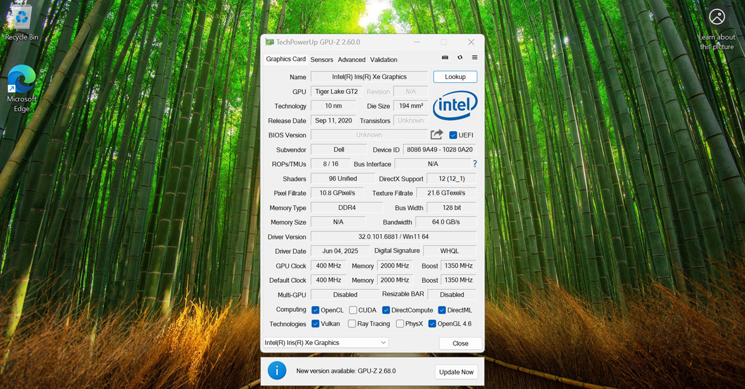745x389 pixels.
Task: Click the Digital Signature value WHQL
Action: [x=449, y=251]
